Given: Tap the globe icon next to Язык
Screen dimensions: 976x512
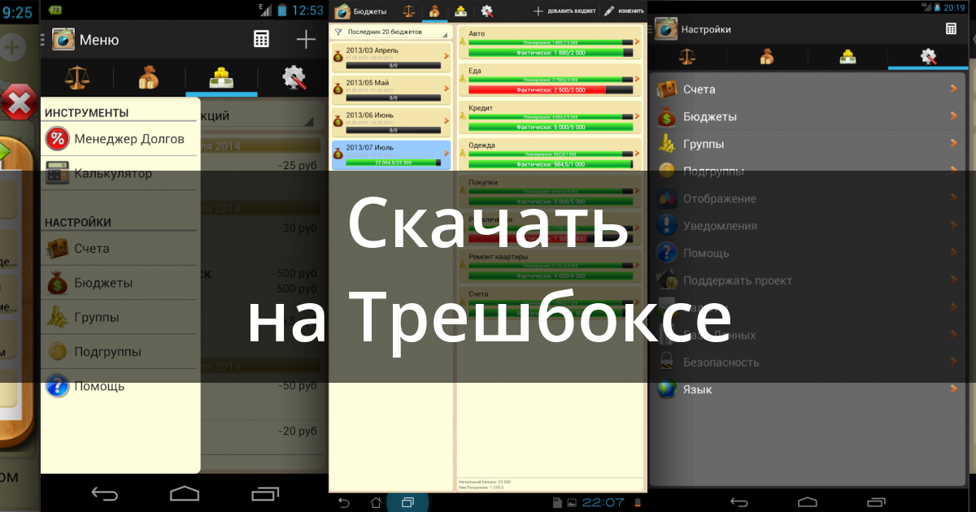Looking at the screenshot, I should (x=667, y=389).
